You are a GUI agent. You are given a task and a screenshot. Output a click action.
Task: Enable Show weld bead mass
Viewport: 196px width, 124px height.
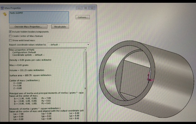10,40
